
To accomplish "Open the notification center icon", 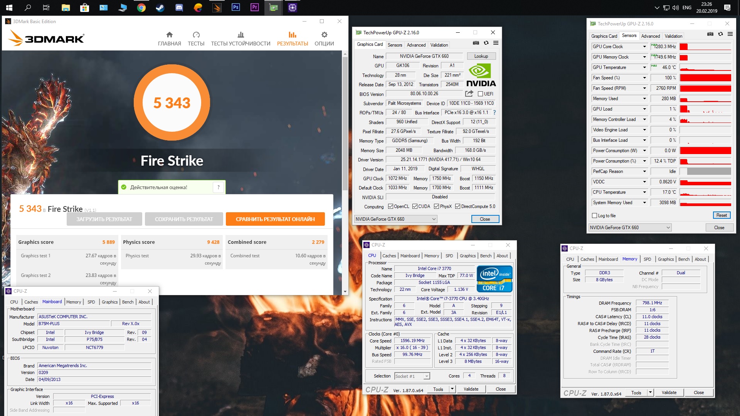I will 727,7.
